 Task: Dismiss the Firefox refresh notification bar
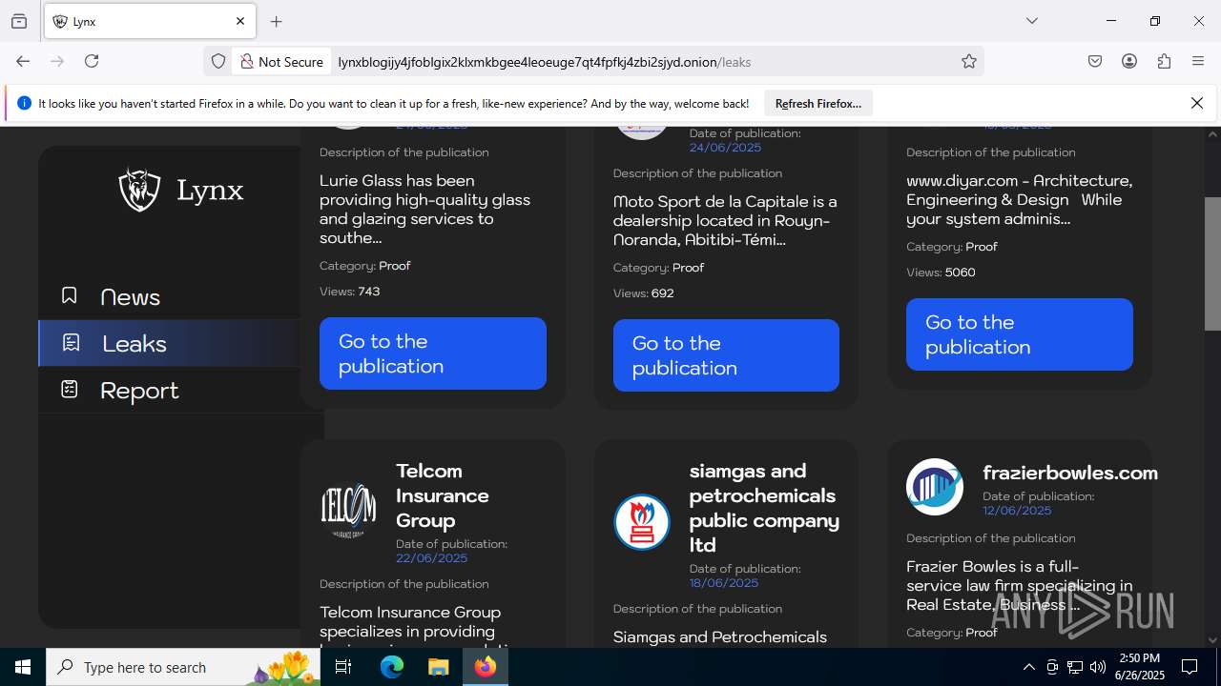tap(1197, 103)
